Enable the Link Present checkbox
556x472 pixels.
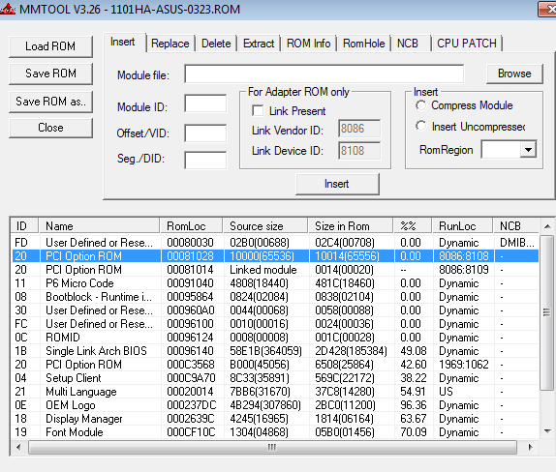tap(258, 111)
